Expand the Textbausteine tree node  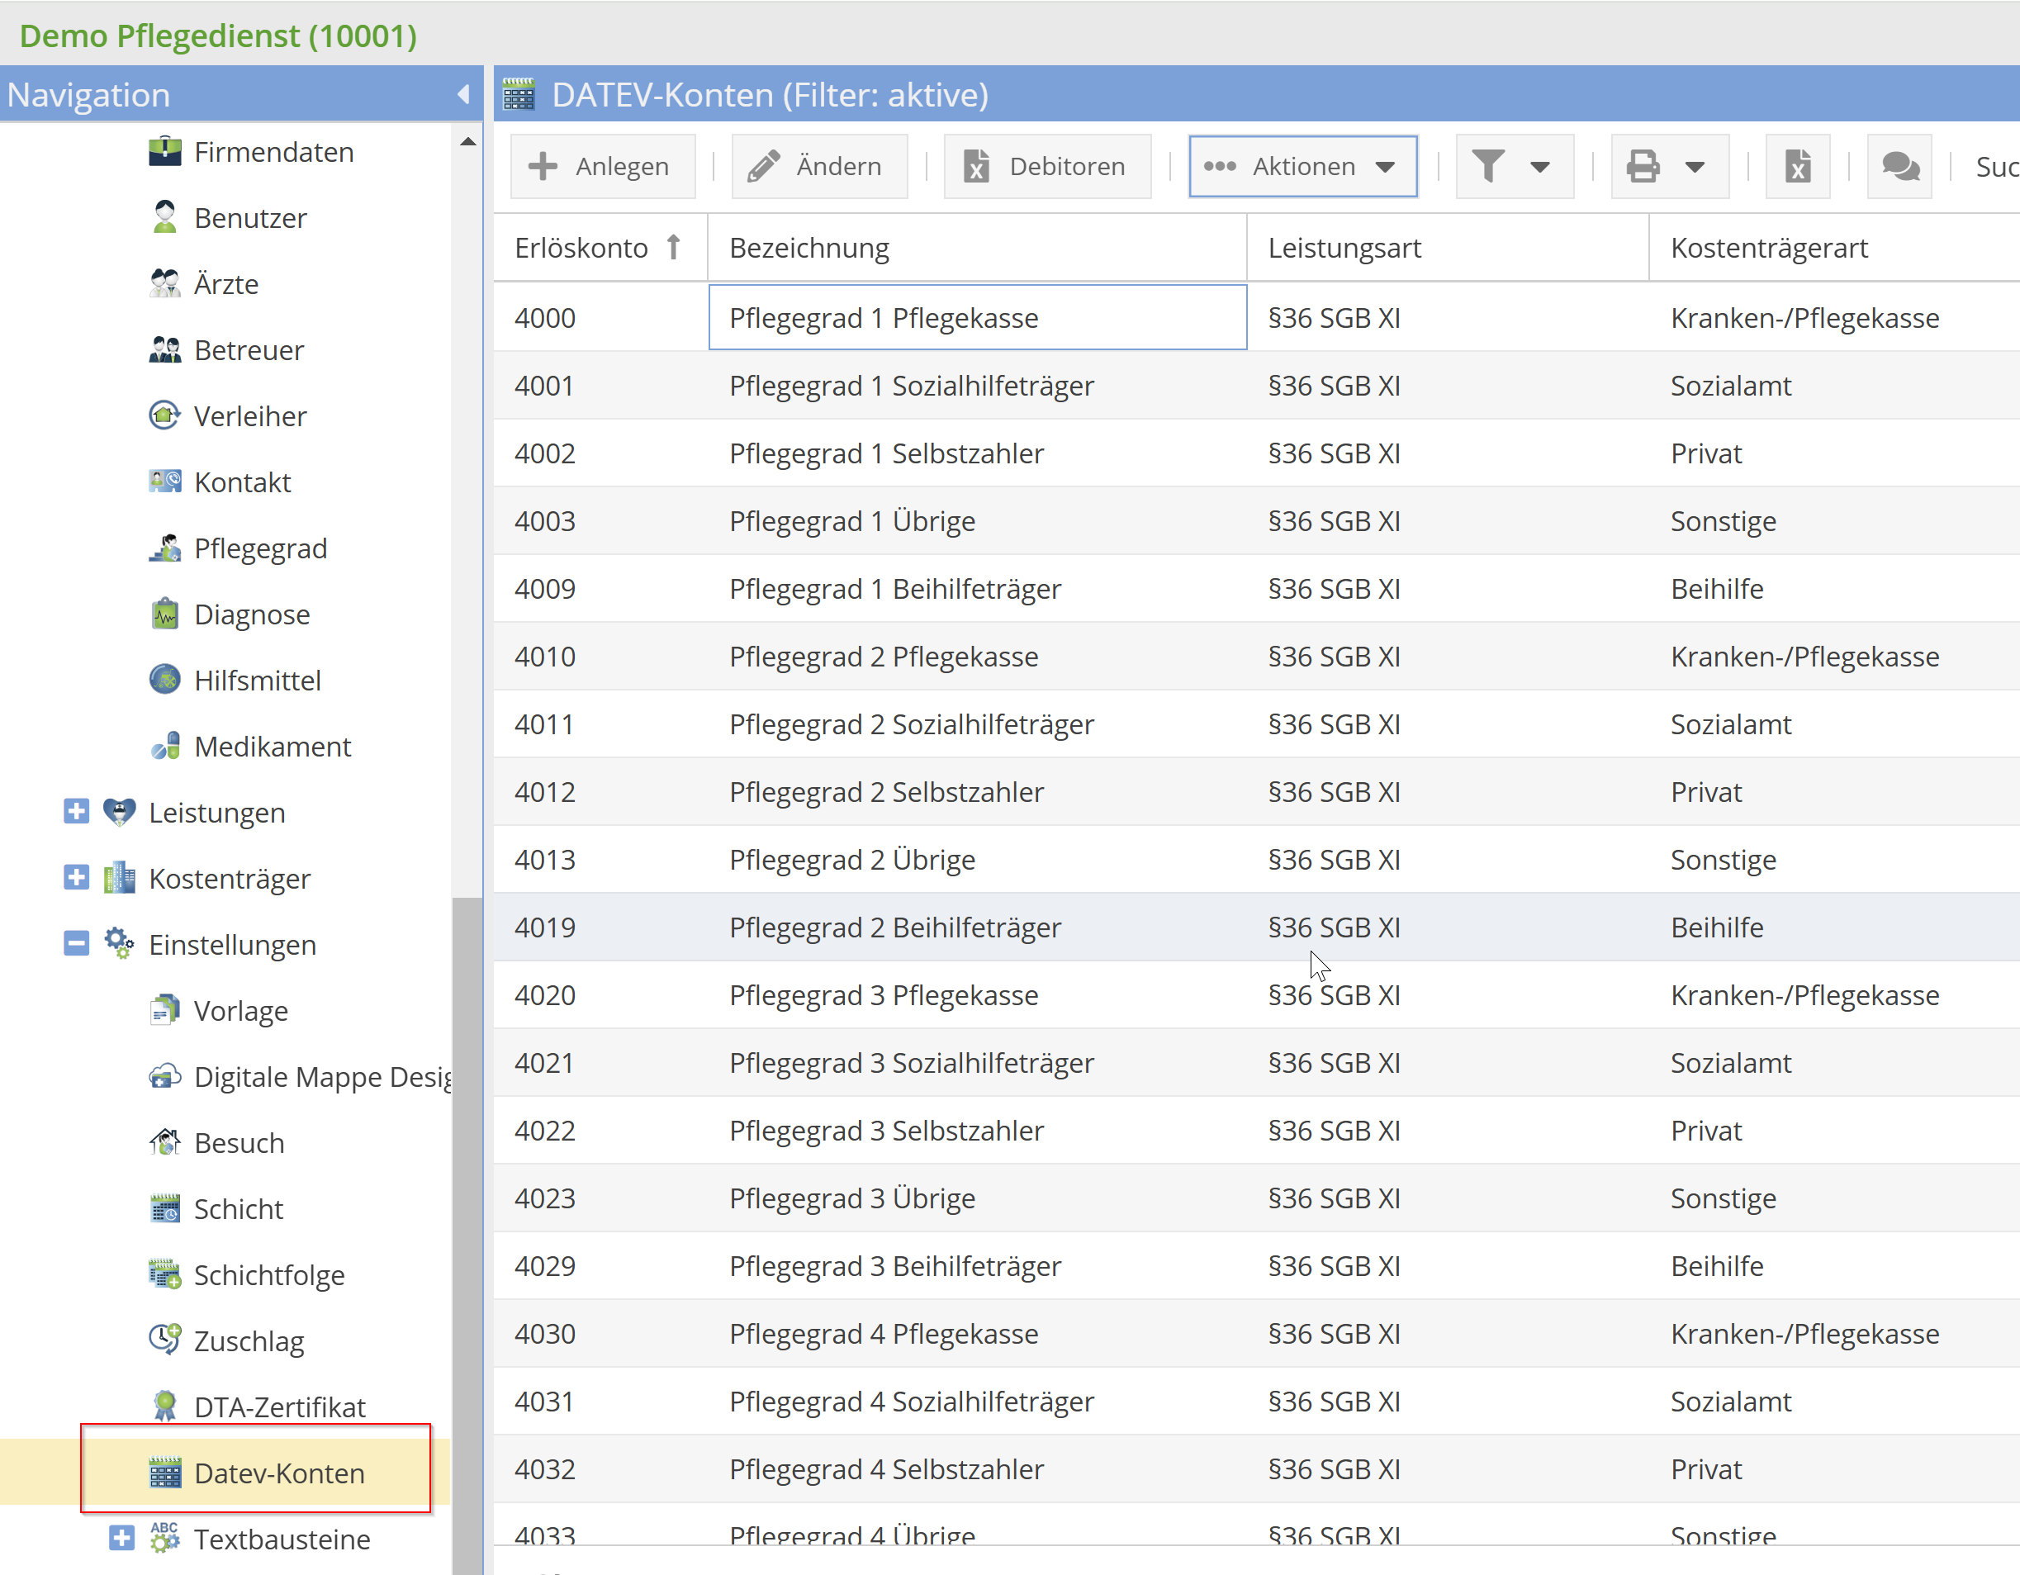[122, 1538]
